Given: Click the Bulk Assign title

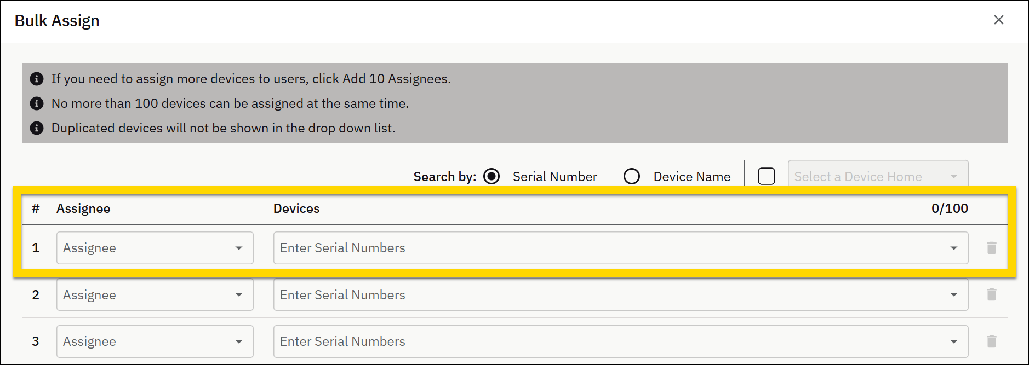Looking at the screenshot, I should (x=57, y=21).
